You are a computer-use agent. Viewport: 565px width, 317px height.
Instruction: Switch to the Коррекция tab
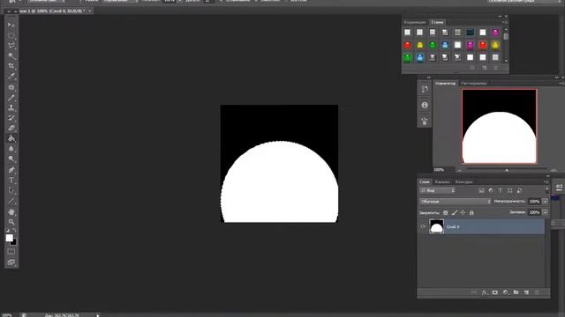[x=415, y=22]
